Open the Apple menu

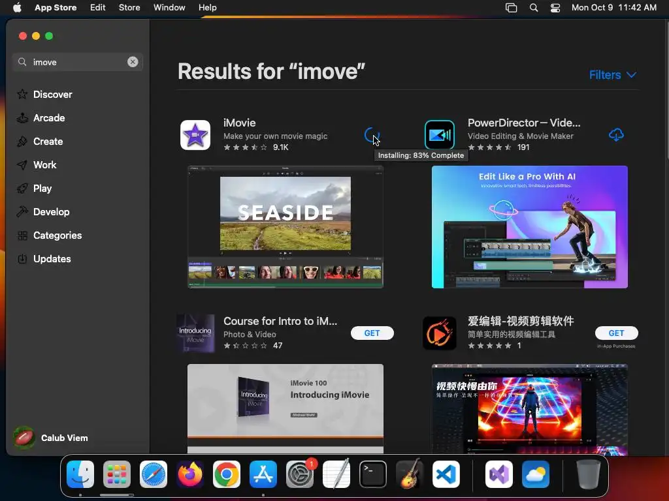click(17, 7)
